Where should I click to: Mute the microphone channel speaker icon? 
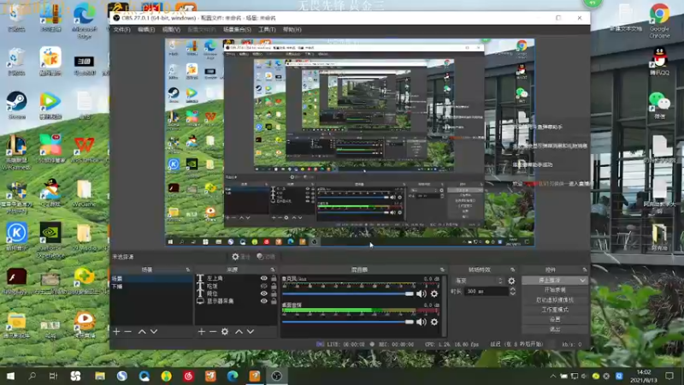click(x=421, y=293)
